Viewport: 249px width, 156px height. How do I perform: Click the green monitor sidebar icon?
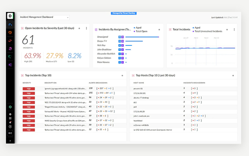(x=10, y=57)
